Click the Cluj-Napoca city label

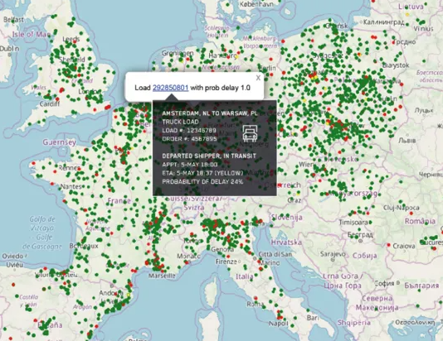(402, 208)
